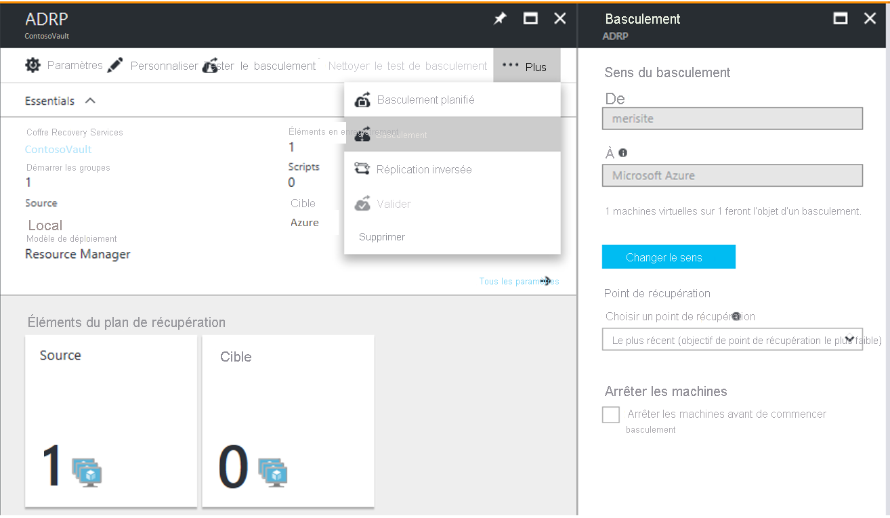
Task: Maximize the Basculement blade
Action: (x=841, y=19)
